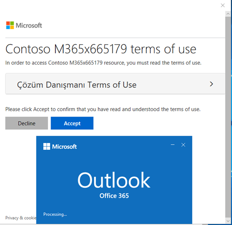Click the scrollbar down arrow

pos(228,221)
